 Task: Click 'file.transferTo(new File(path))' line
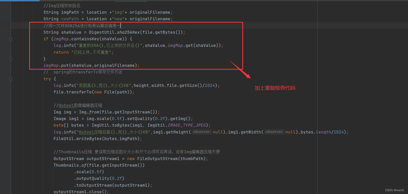click(94, 92)
